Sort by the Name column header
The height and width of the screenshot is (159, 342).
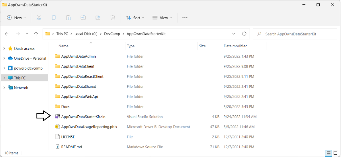(63, 46)
